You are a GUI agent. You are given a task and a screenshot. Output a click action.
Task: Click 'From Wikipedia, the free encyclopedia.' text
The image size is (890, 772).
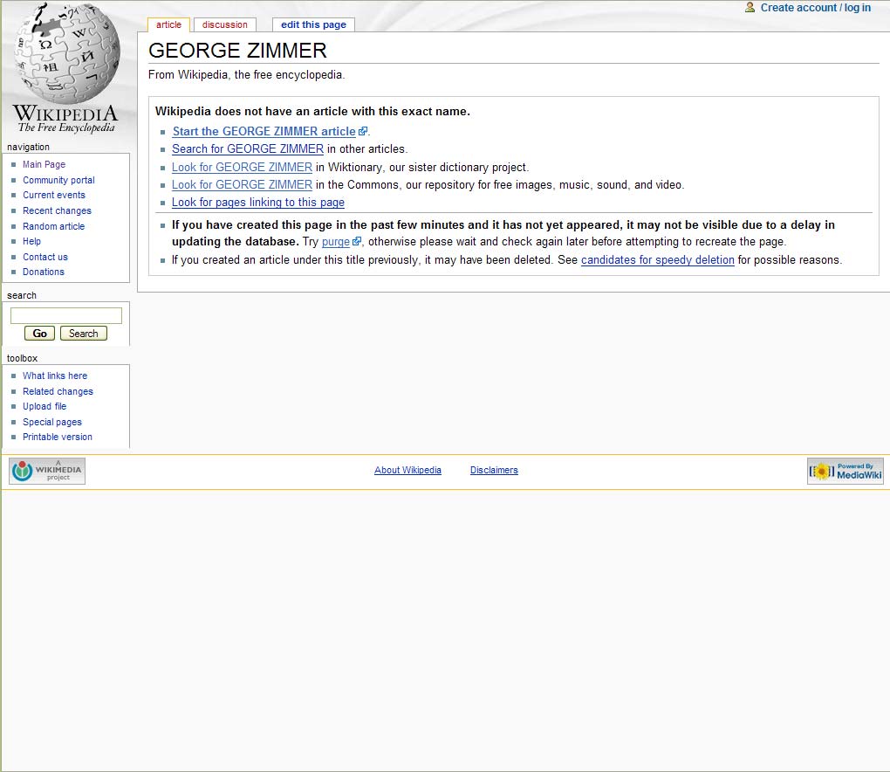click(246, 75)
